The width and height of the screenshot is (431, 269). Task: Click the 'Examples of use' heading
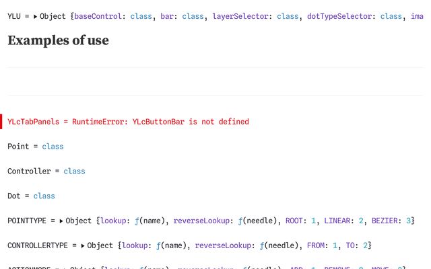pyautogui.click(x=58, y=40)
